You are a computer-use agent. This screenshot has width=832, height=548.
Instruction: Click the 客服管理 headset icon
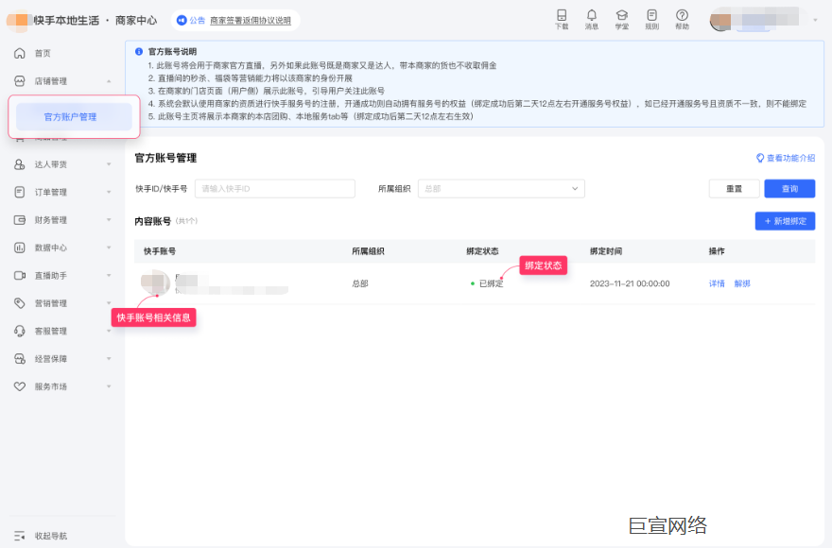20,331
